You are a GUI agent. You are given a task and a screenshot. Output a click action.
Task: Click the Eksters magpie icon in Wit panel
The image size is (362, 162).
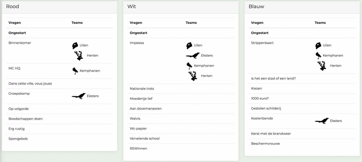pyautogui.click(x=193, y=56)
